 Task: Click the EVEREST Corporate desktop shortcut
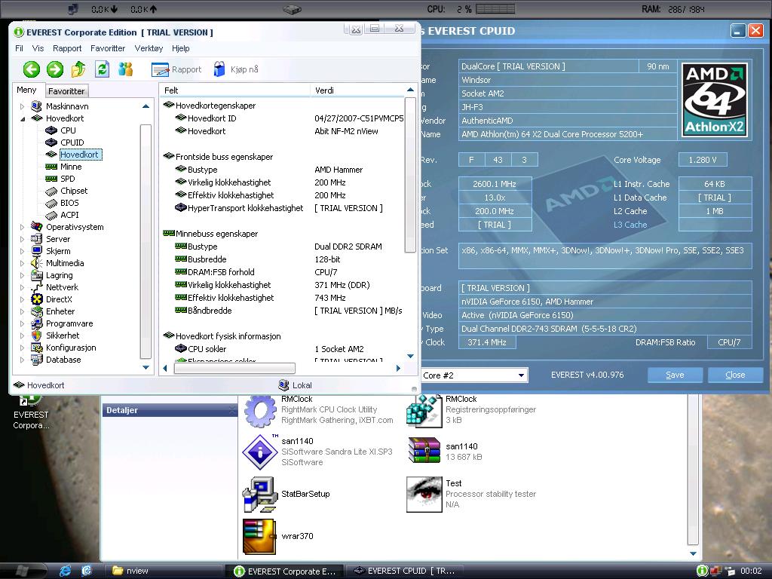(x=30, y=413)
